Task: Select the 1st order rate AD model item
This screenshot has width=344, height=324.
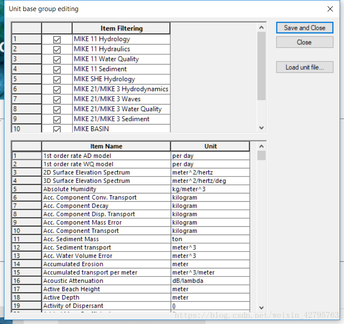Action: 106,156
